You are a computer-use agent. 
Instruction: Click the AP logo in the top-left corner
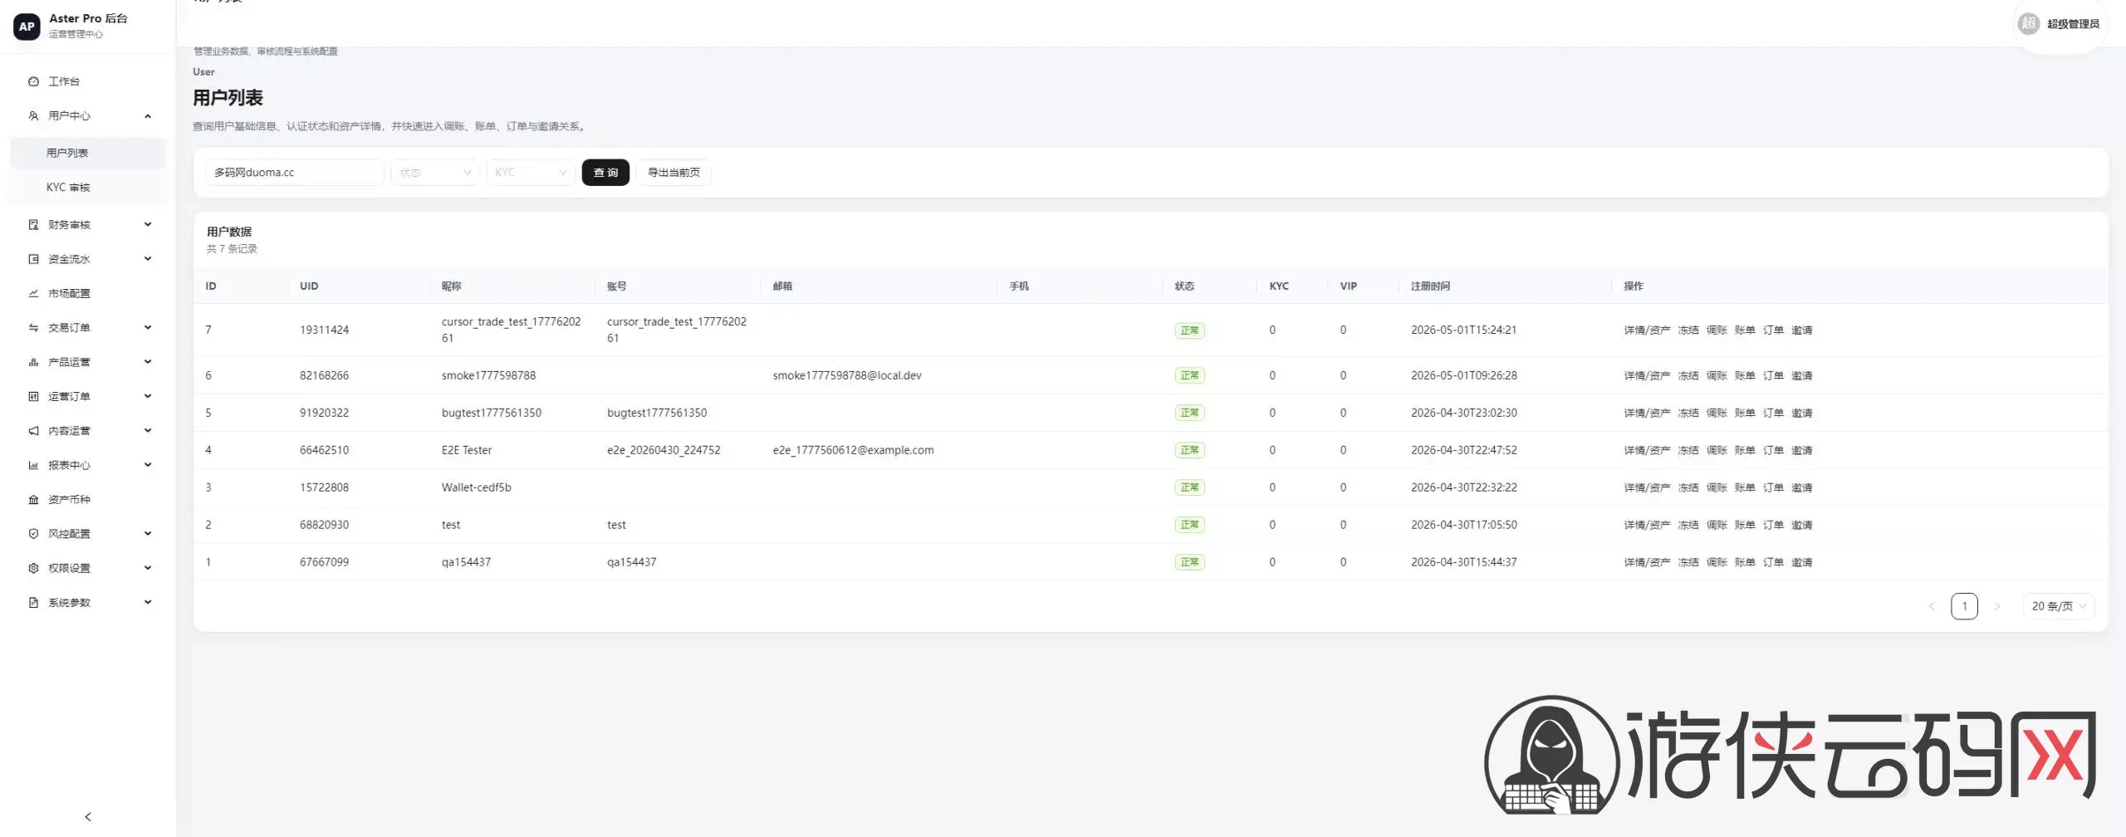coord(27,26)
